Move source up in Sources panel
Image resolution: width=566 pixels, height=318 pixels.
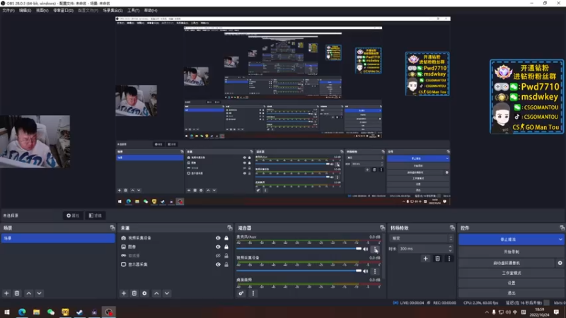tap(156, 293)
